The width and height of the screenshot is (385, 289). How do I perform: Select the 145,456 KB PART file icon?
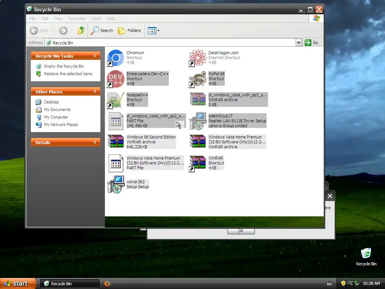tap(116, 121)
